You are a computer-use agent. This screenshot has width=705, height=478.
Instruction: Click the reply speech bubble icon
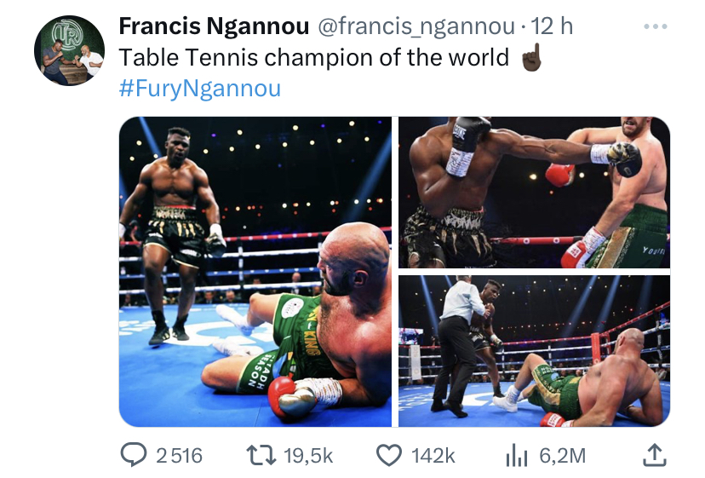click(132, 456)
